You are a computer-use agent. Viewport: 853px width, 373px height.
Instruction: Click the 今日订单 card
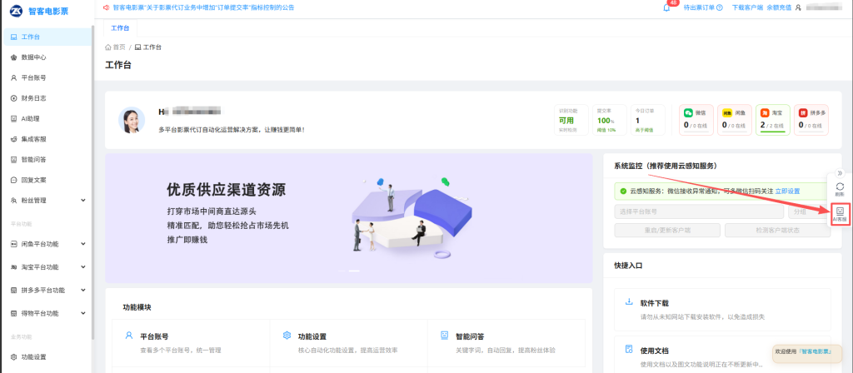tap(648, 120)
